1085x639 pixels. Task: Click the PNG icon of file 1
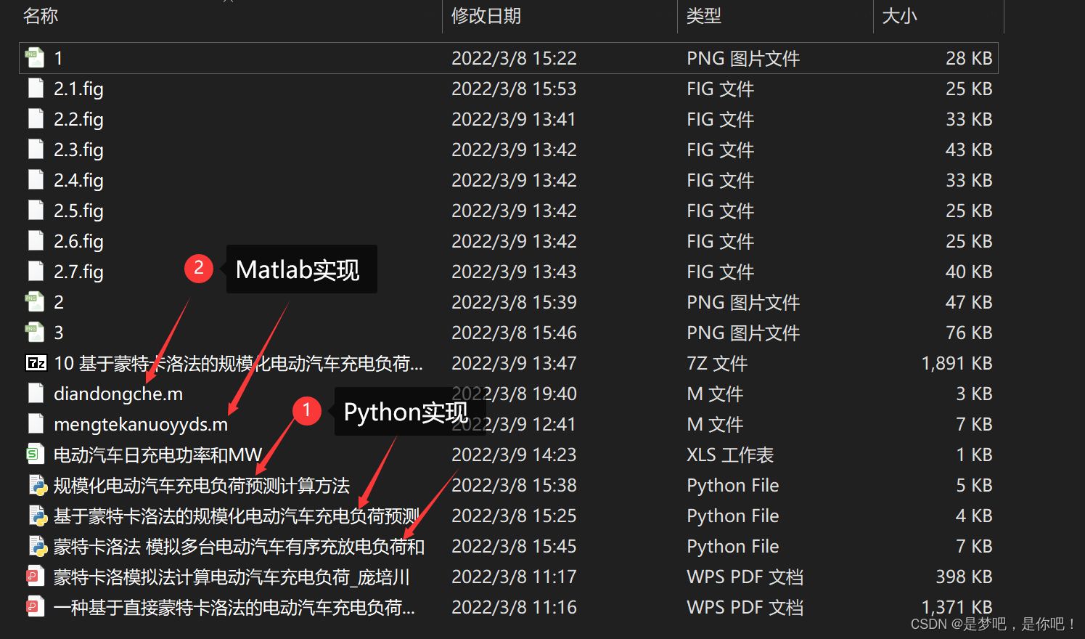(35, 58)
